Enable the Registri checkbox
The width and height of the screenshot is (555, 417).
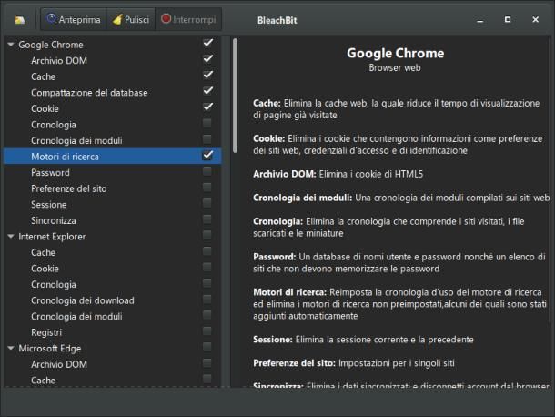207,331
